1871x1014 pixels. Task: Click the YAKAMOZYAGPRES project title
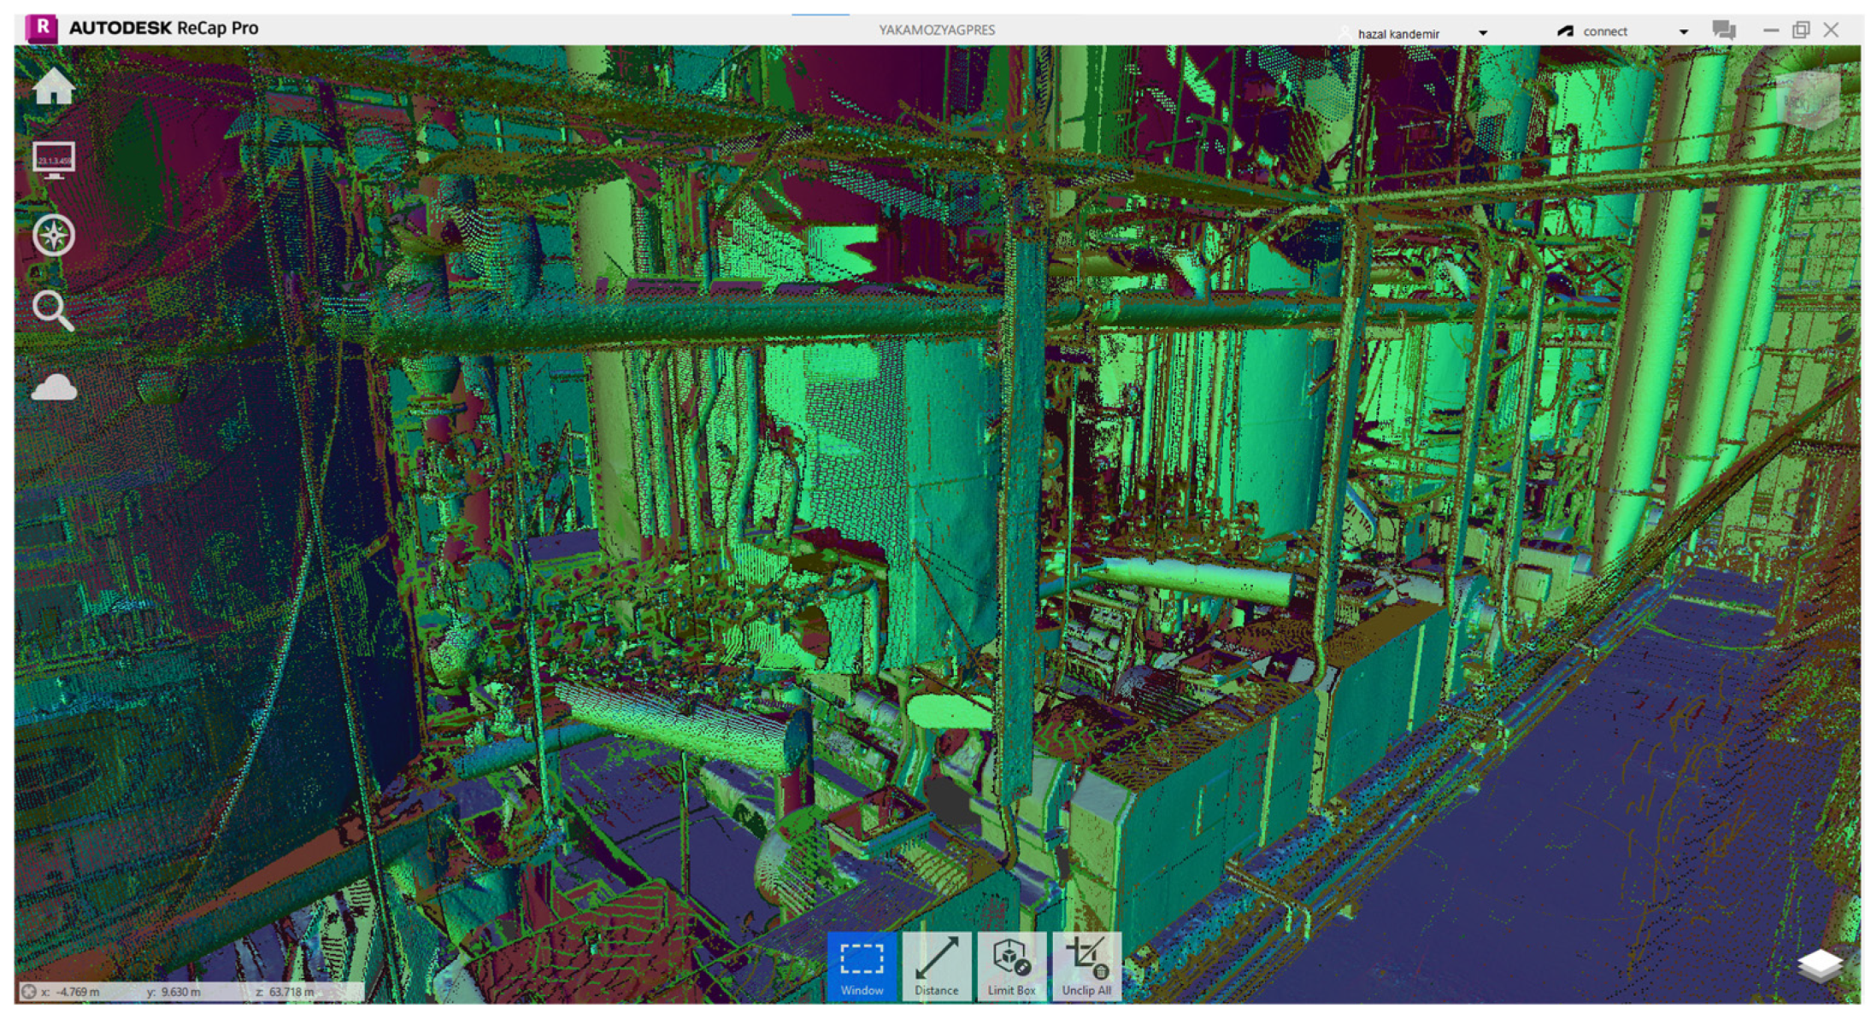tap(937, 30)
